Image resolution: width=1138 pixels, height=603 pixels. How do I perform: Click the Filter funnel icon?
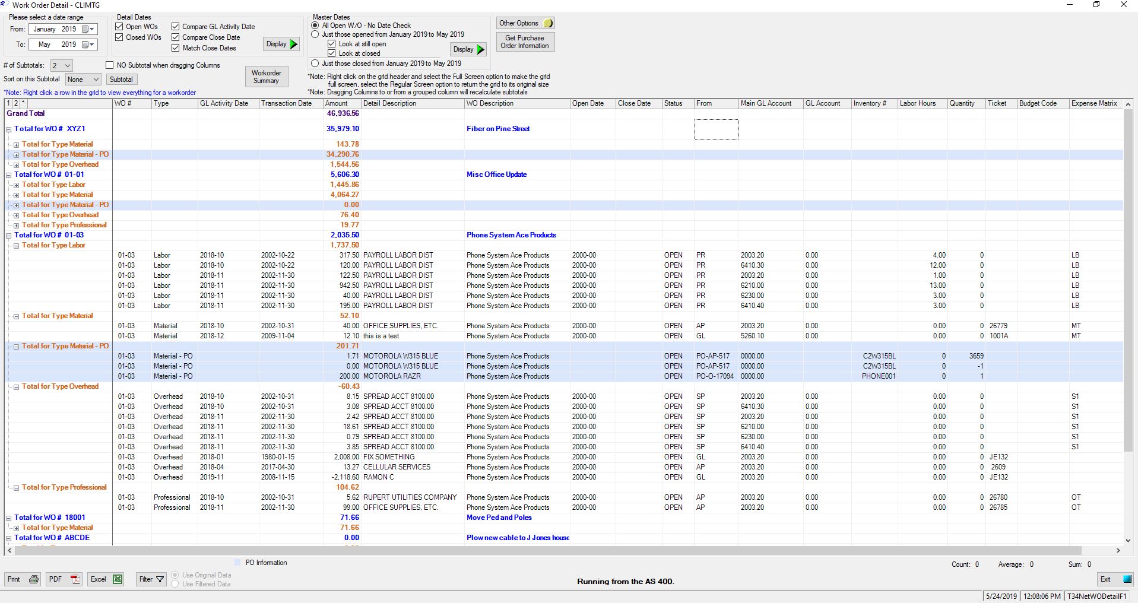(160, 579)
